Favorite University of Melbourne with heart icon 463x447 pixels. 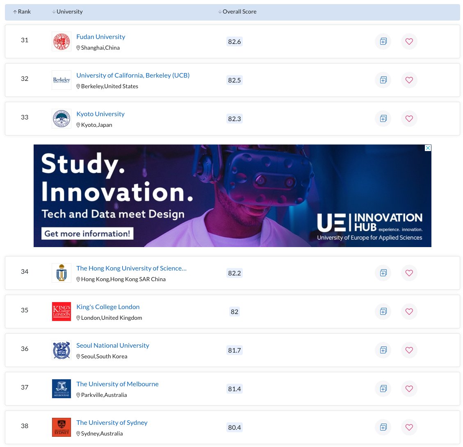(x=409, y=388)
